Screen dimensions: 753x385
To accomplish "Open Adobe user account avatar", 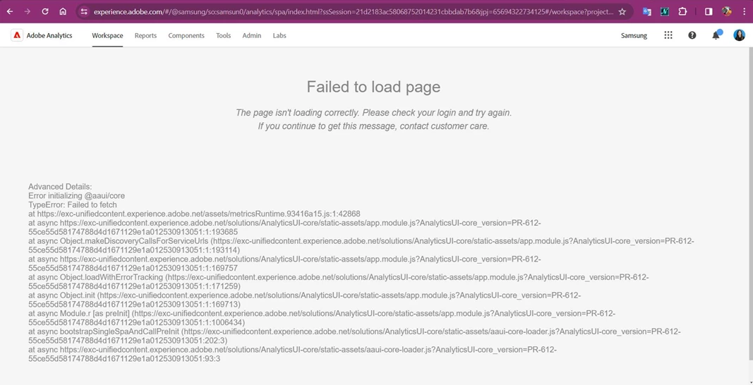I will coord(739,35).
